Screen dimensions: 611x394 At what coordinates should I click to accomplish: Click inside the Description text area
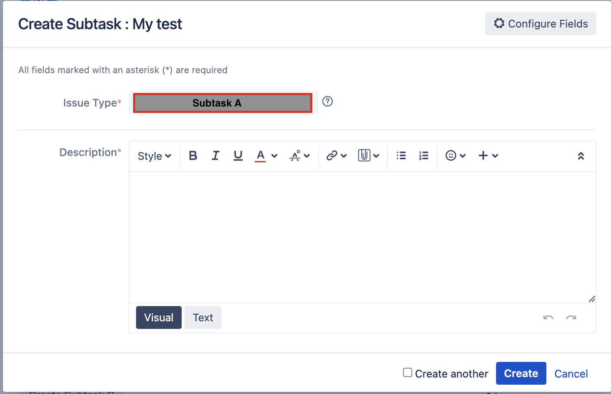(362, 237)
